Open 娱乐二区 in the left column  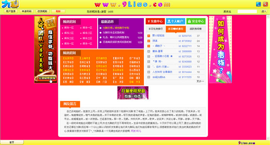pyautogui.click(x=69, y=33)
